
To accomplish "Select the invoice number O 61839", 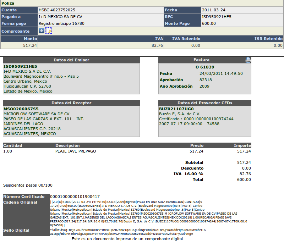I will (x=205, y=67).
